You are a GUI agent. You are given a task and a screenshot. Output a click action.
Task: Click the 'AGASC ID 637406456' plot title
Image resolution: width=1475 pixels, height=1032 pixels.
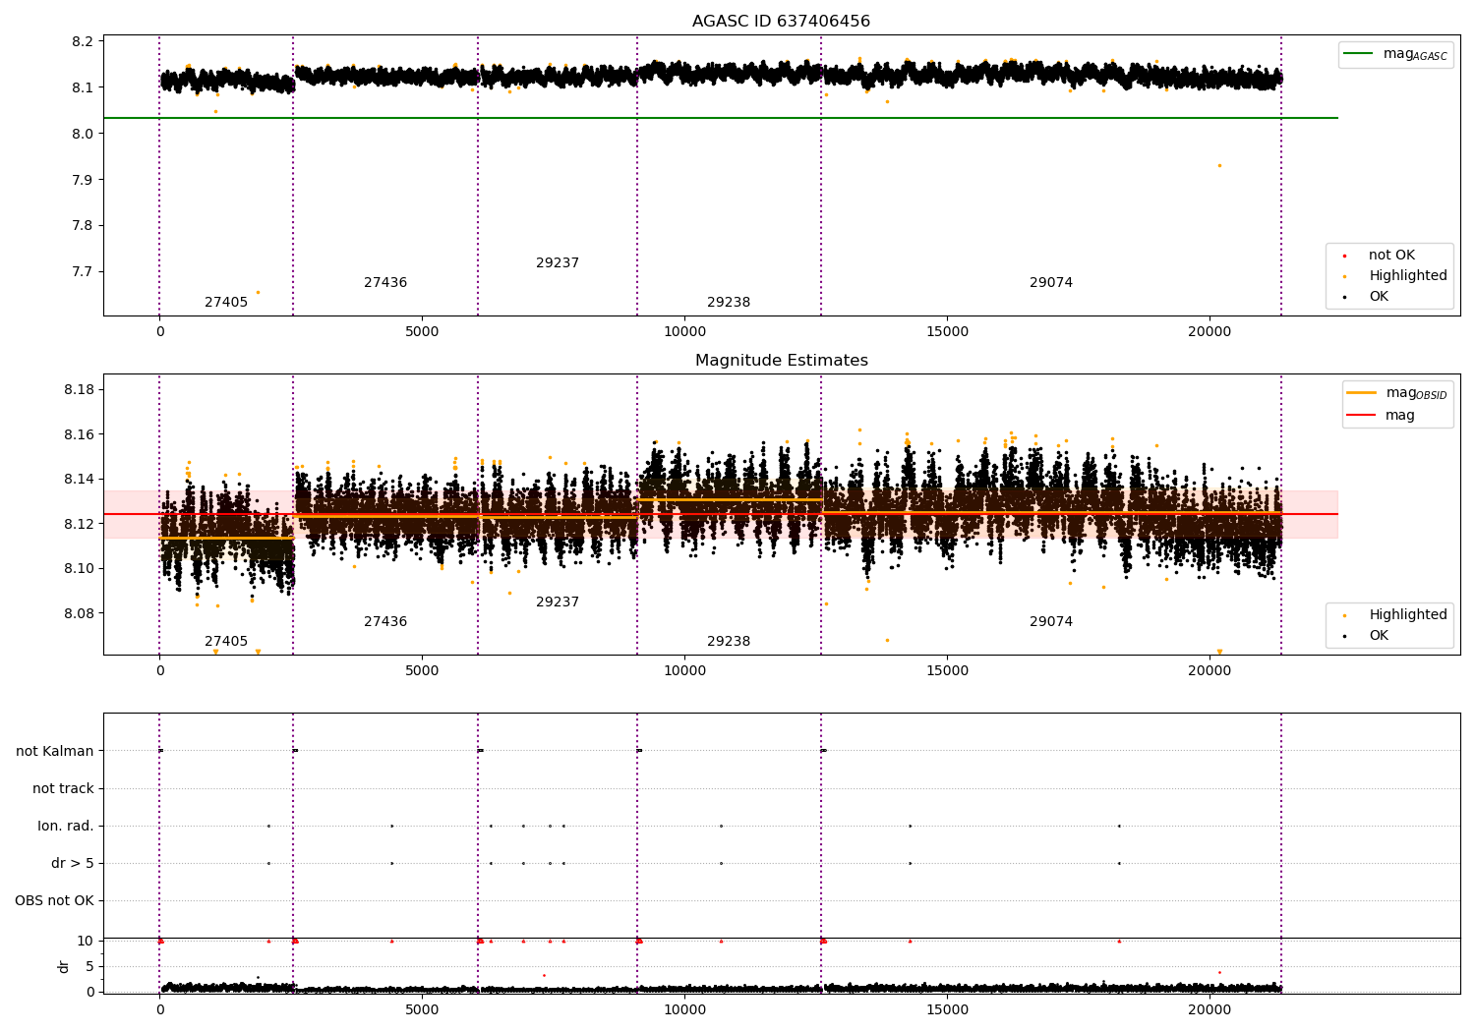coord(781,22)
